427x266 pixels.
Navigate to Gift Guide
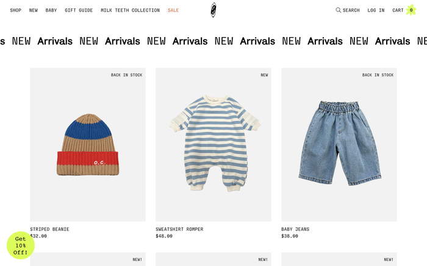coord(79,10)
